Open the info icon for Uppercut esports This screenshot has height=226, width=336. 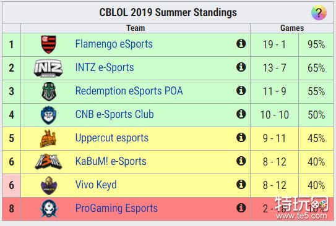[241, 138]
